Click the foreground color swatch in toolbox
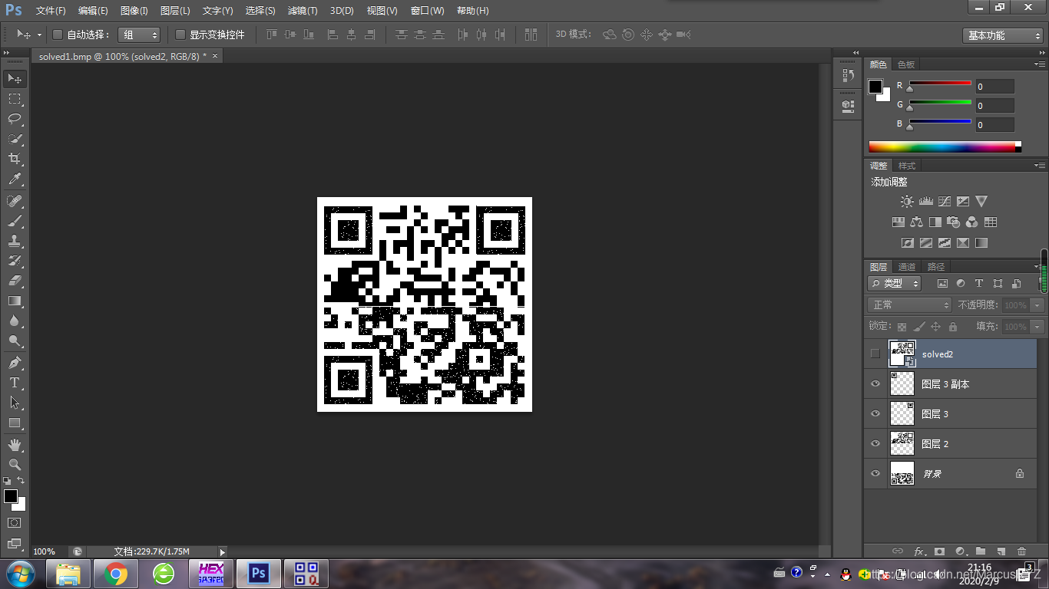The height and width of the screenshot is (589, 1049). (10, 496)
